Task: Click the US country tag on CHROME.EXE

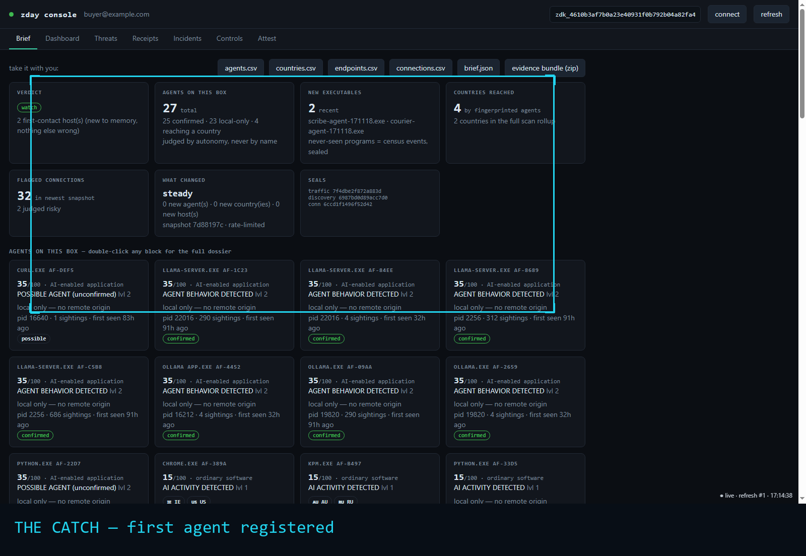Action: coord(198,502)
